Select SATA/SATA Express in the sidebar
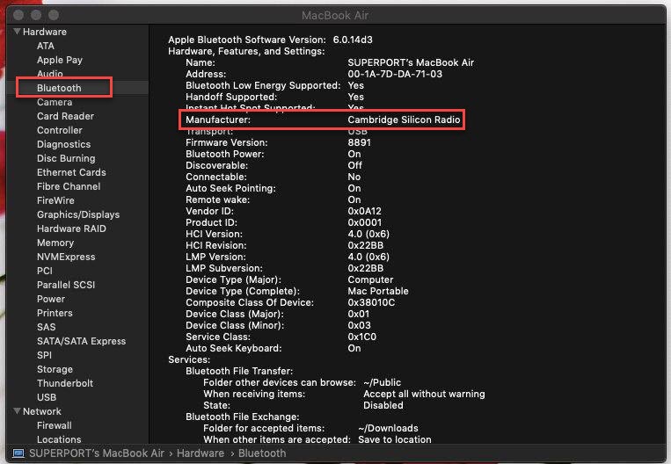Viewport: 671px width, 464px height. pyautogui.click(x=81, y=341)
